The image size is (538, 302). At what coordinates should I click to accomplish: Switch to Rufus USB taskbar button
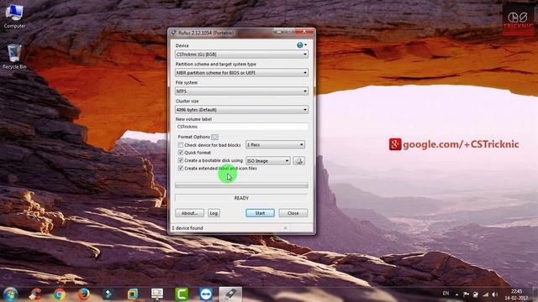pos(230,294)
